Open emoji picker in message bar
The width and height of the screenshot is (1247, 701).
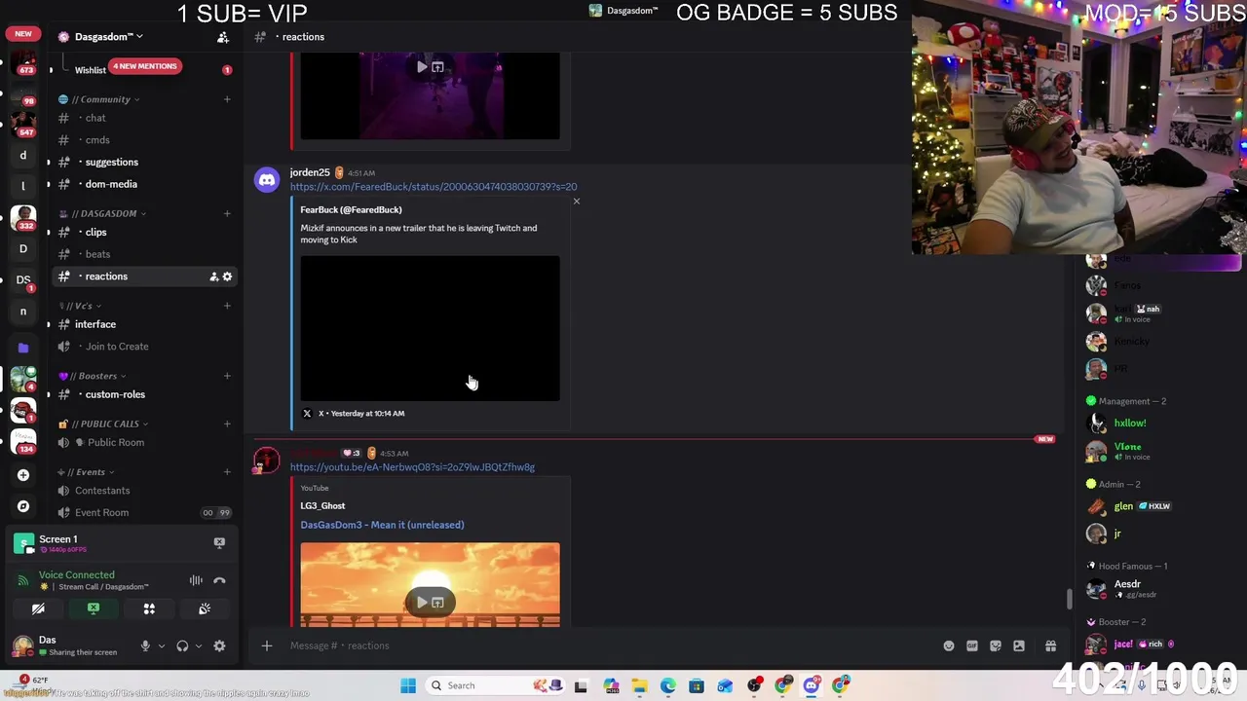[949, 646]
